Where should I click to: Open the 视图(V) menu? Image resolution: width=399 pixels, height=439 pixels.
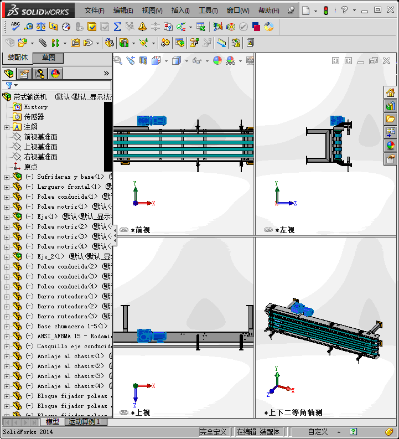click(x=152, y=11)
